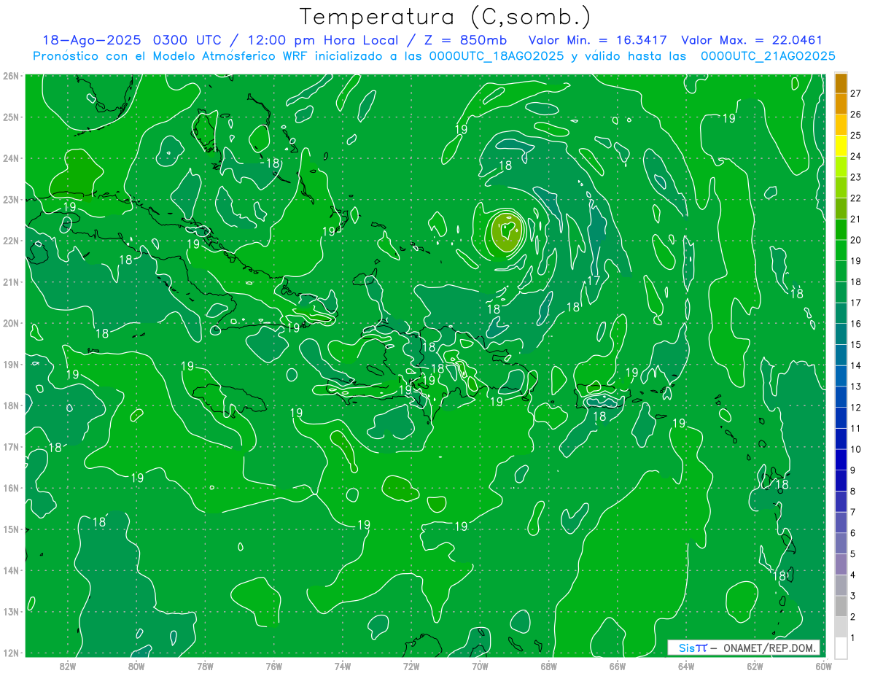
Task: Click the '26N' latitude axis label
Action: click(11, 76)
